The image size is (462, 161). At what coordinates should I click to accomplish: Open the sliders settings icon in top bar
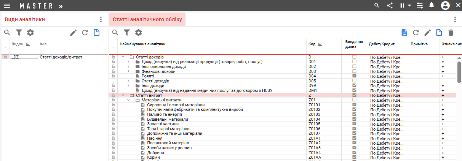coord(420,5)
